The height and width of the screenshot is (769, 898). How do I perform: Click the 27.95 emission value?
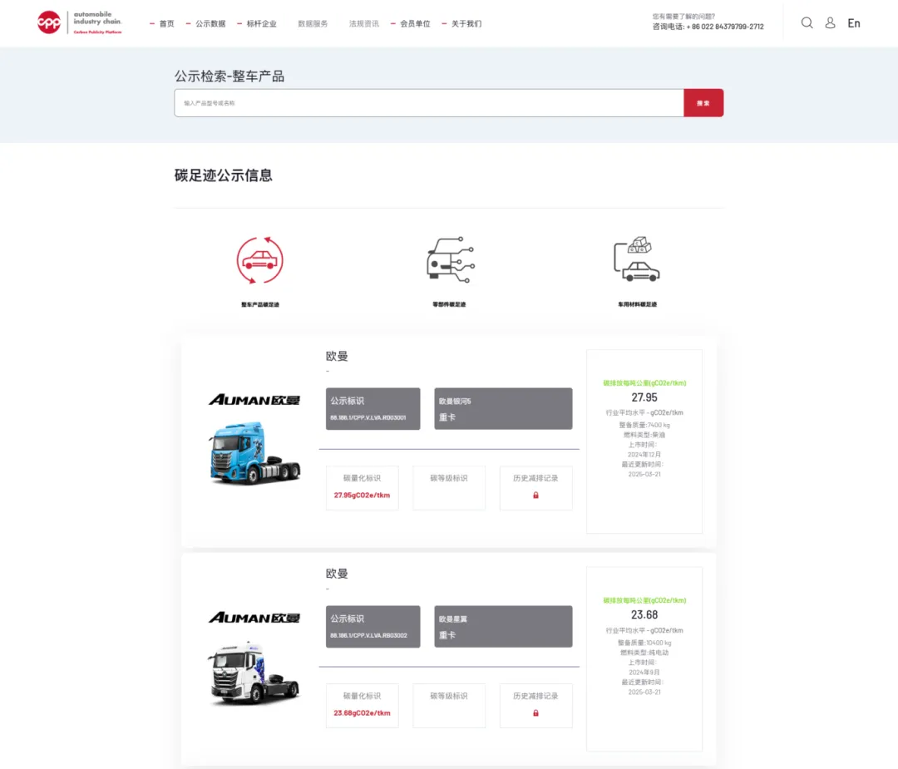pyautogui.click(x=644, y=397)
